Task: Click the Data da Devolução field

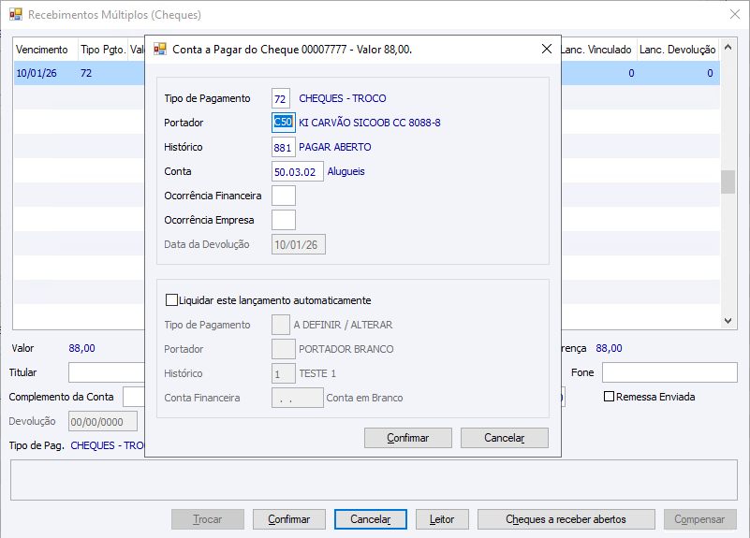Action: tap(299, 244)
